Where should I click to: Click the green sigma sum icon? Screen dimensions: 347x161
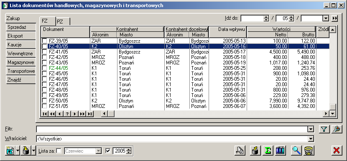[268, 151]
